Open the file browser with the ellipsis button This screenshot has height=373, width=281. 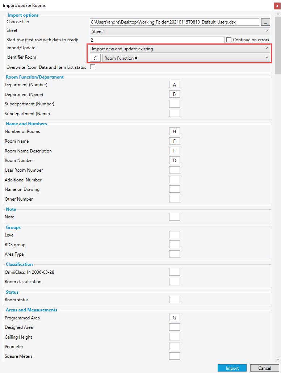265,22
